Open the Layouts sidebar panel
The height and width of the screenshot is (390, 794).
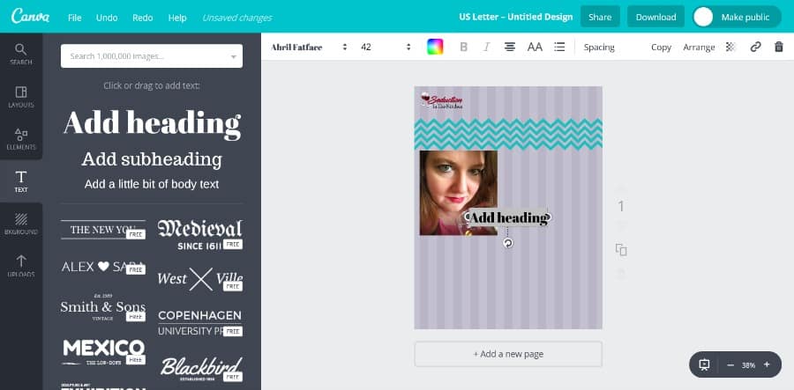coord(21,97)
